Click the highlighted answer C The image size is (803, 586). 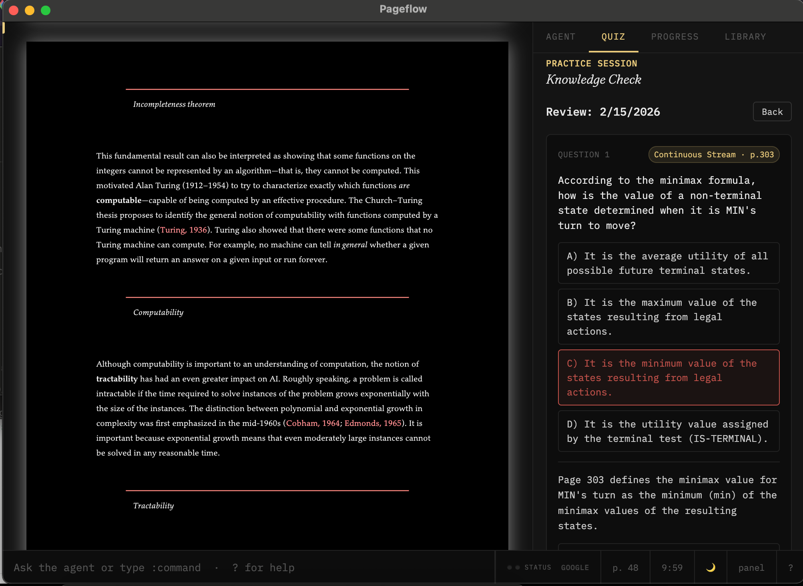click(668, 377)
